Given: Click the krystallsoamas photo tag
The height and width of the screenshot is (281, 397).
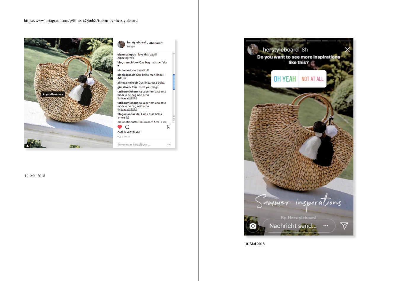Looking at the screenshot, I should pos(53,94).
